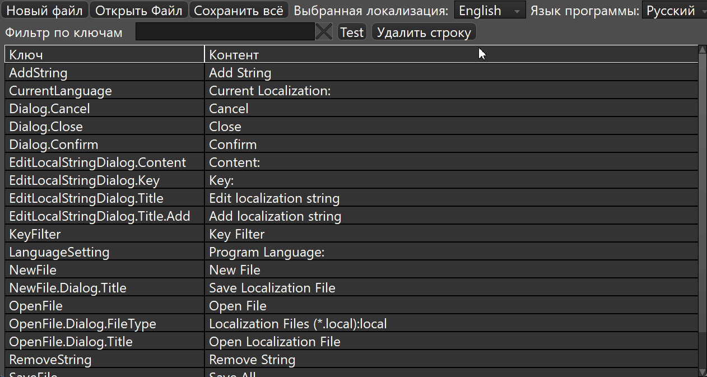The width and height of the screenshot is (707, 377).
Task: Expand the program language 'Русский' dropdown
Action: tap(674, 10)
